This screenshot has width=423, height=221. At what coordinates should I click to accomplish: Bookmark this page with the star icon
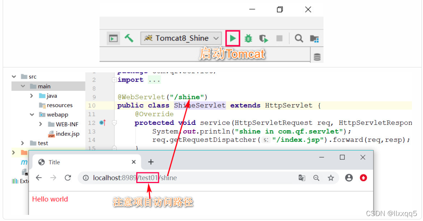[331, 178]
